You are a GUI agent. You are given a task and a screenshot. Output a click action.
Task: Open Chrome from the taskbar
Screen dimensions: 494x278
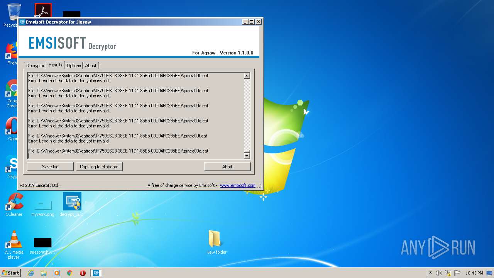(x=70, y=273)
